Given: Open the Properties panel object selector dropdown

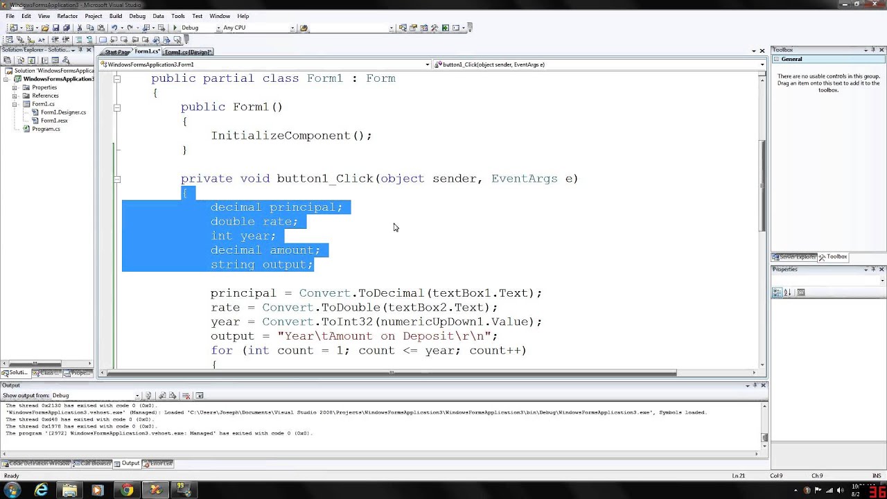Looking at the screenshot, I should (882, 281).
